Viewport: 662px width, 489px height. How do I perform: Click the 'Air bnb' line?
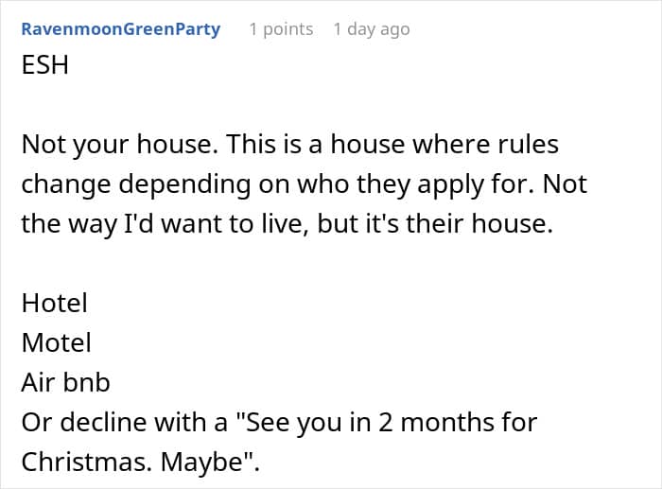65,382
